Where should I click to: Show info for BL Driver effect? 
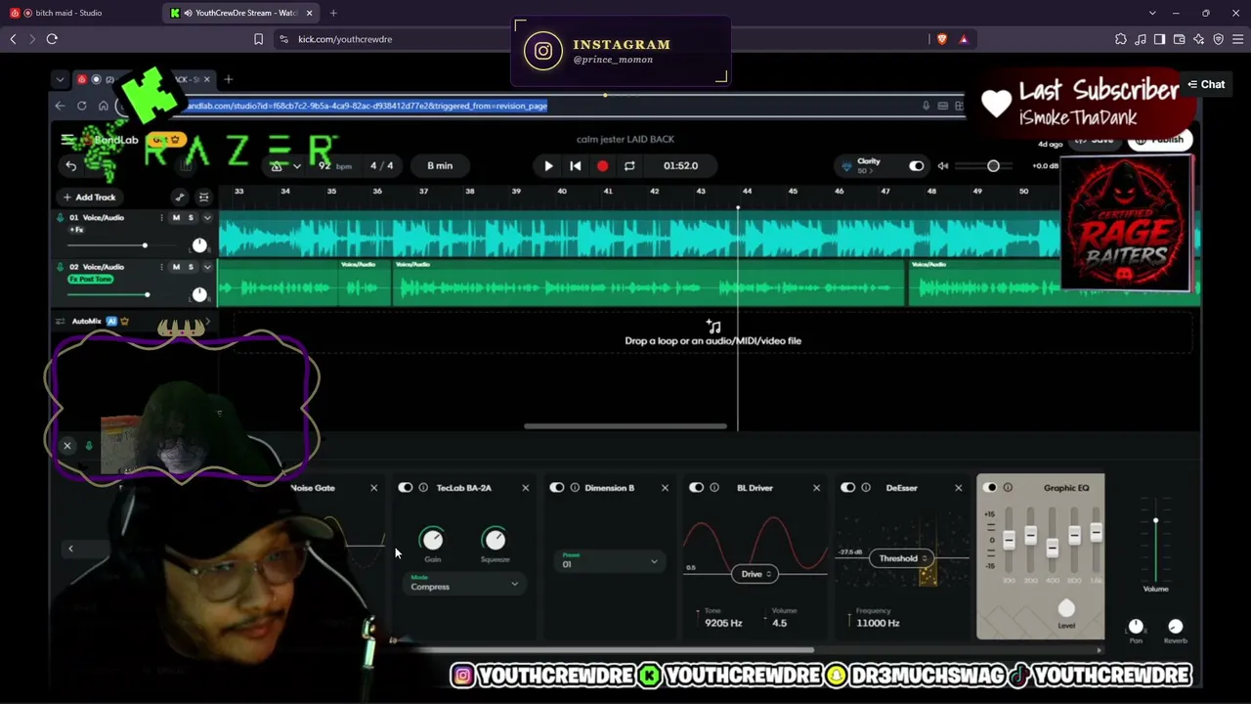(714, 488)
